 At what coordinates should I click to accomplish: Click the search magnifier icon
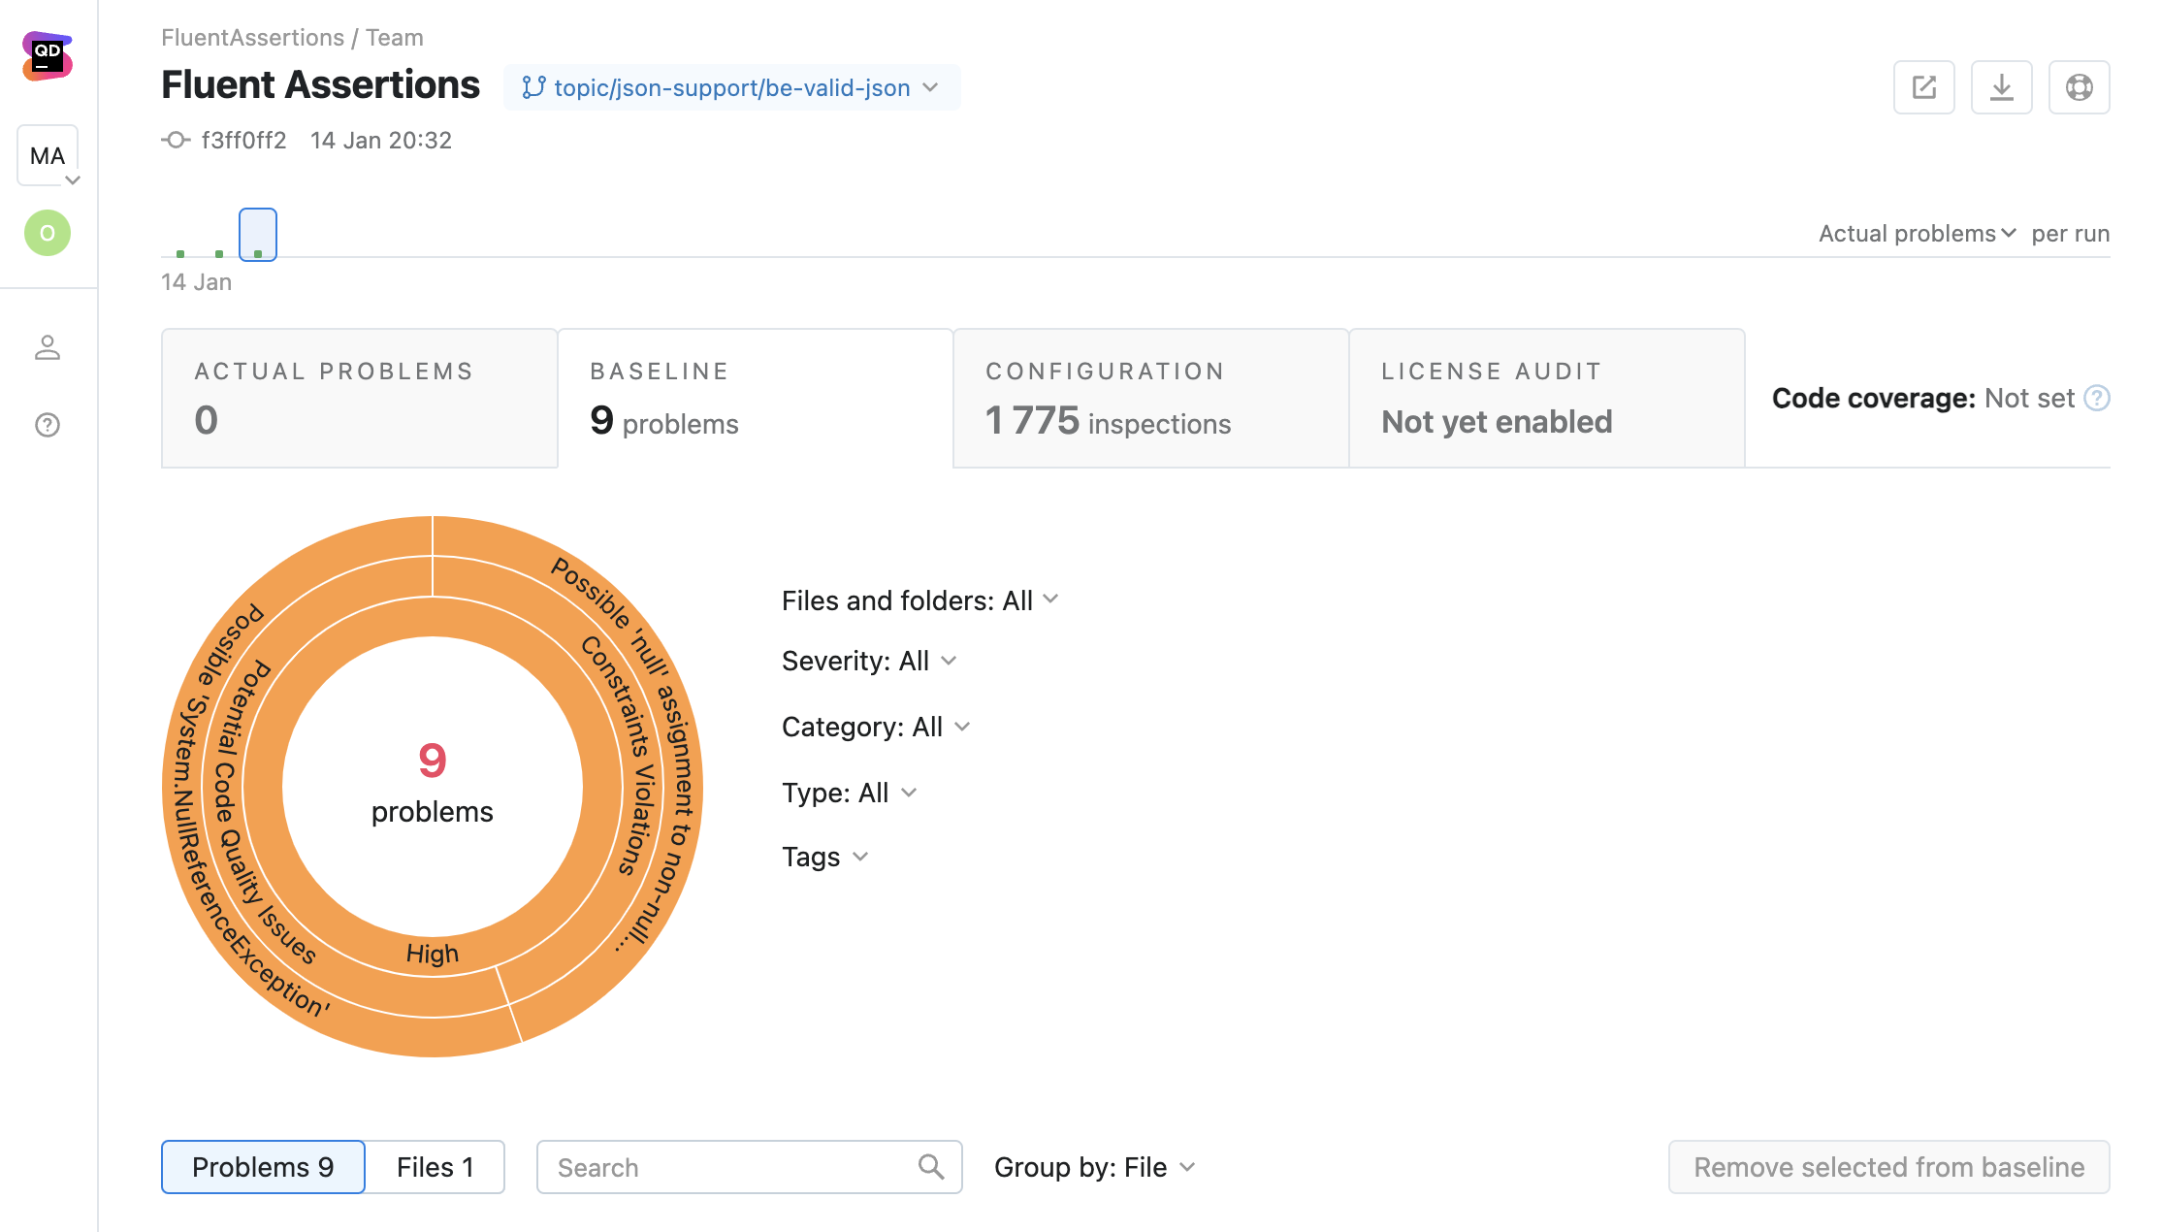click(x=931, y=1166)
